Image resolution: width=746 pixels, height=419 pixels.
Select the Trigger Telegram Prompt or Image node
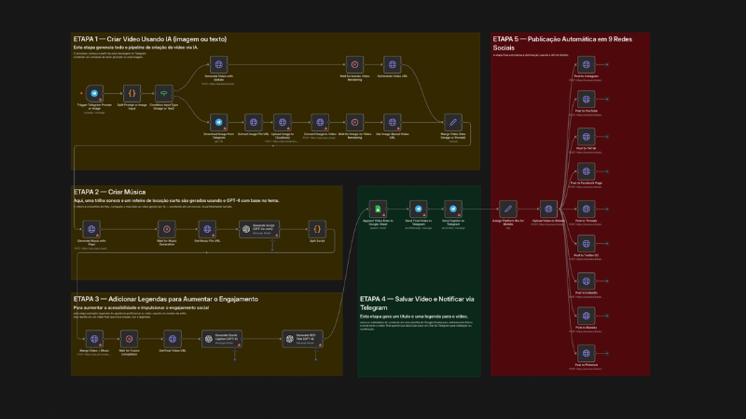(94, 94)
